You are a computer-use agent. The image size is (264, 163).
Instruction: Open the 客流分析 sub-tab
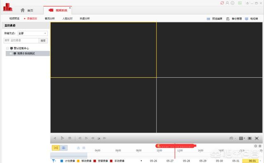49,19
